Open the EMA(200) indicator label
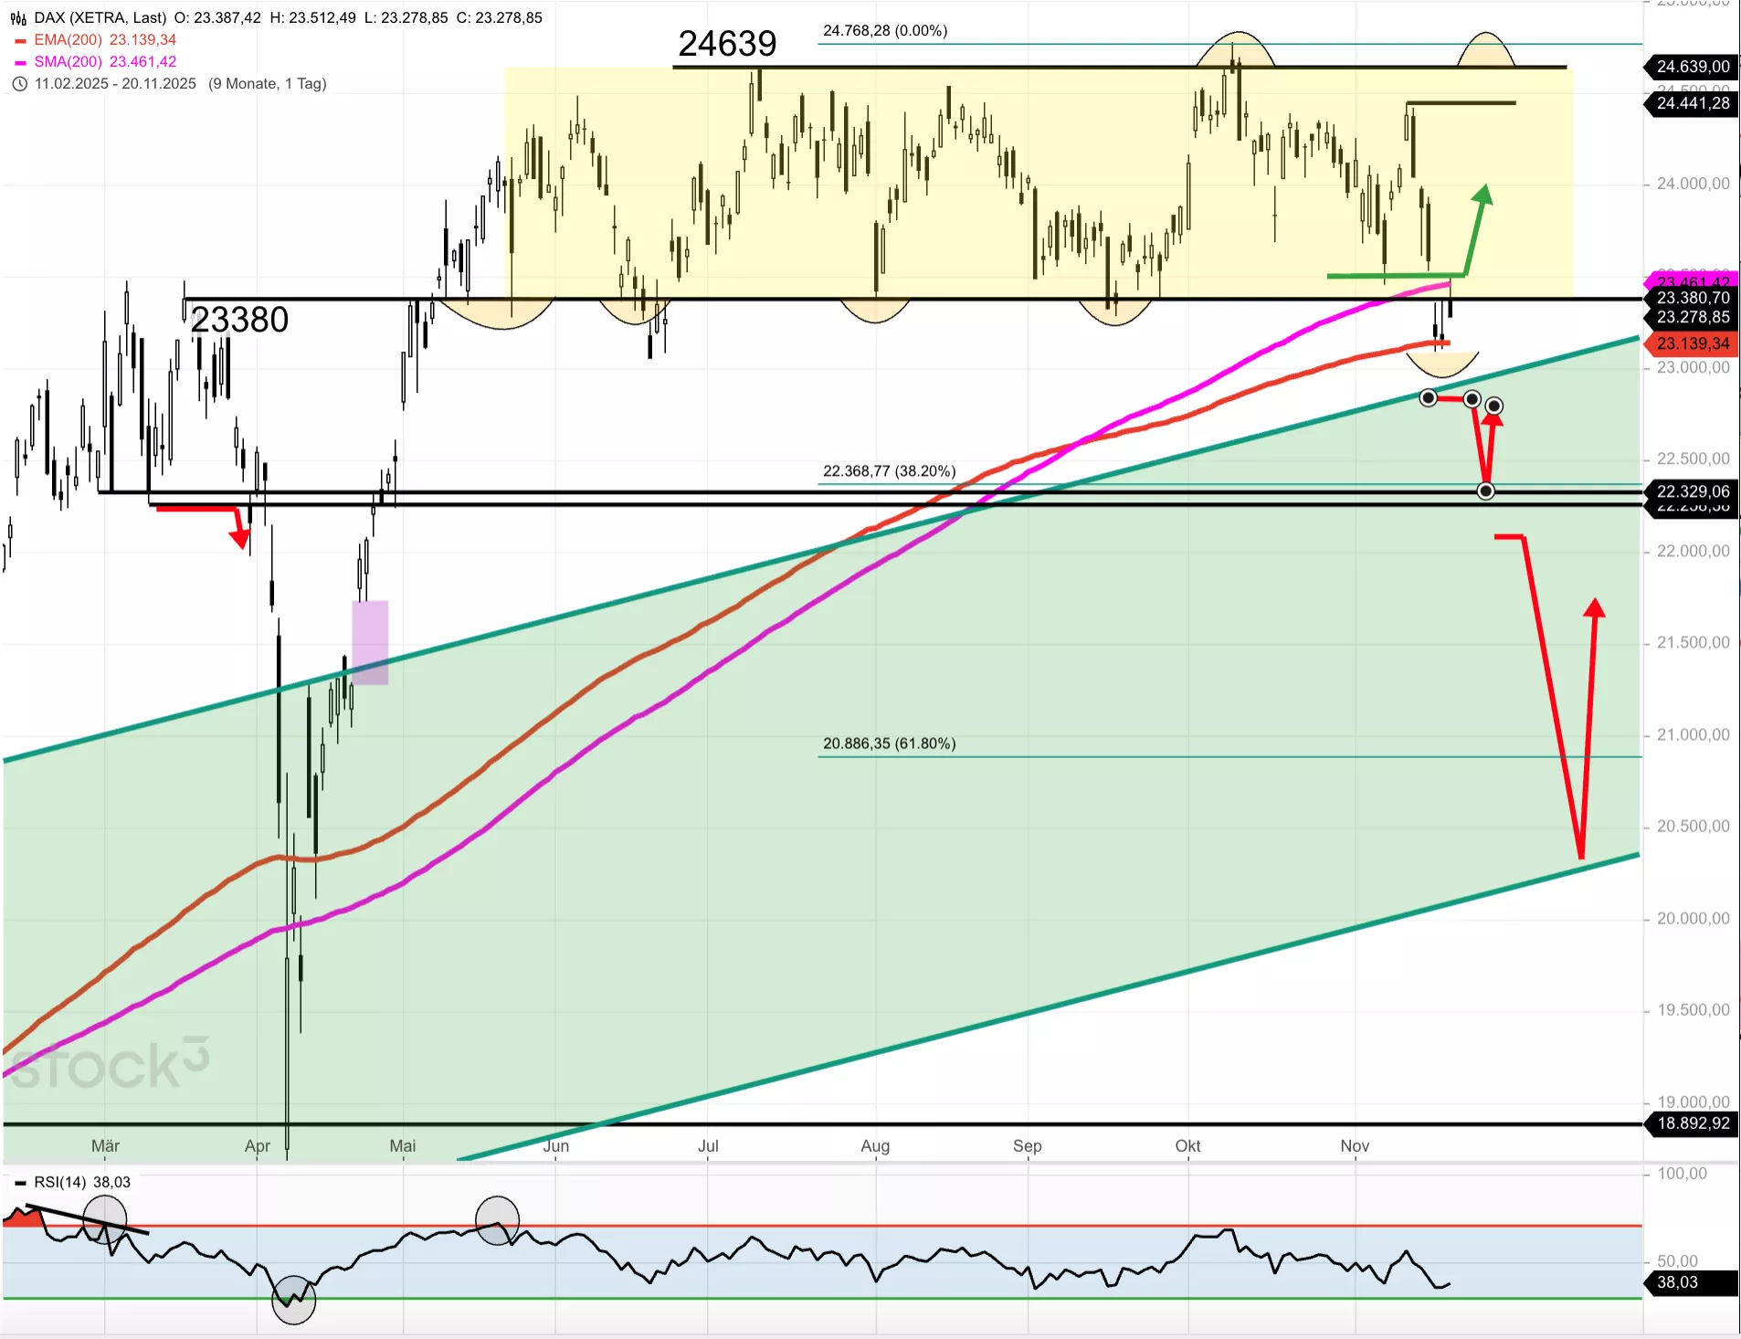The height and width of the screenshot is (1339, 1741). click(x=68, y=40)
